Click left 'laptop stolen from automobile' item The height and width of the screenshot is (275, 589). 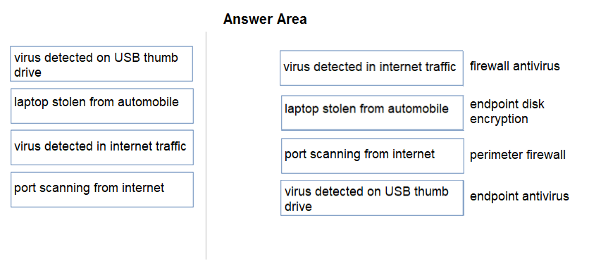[x=101, y=105]
